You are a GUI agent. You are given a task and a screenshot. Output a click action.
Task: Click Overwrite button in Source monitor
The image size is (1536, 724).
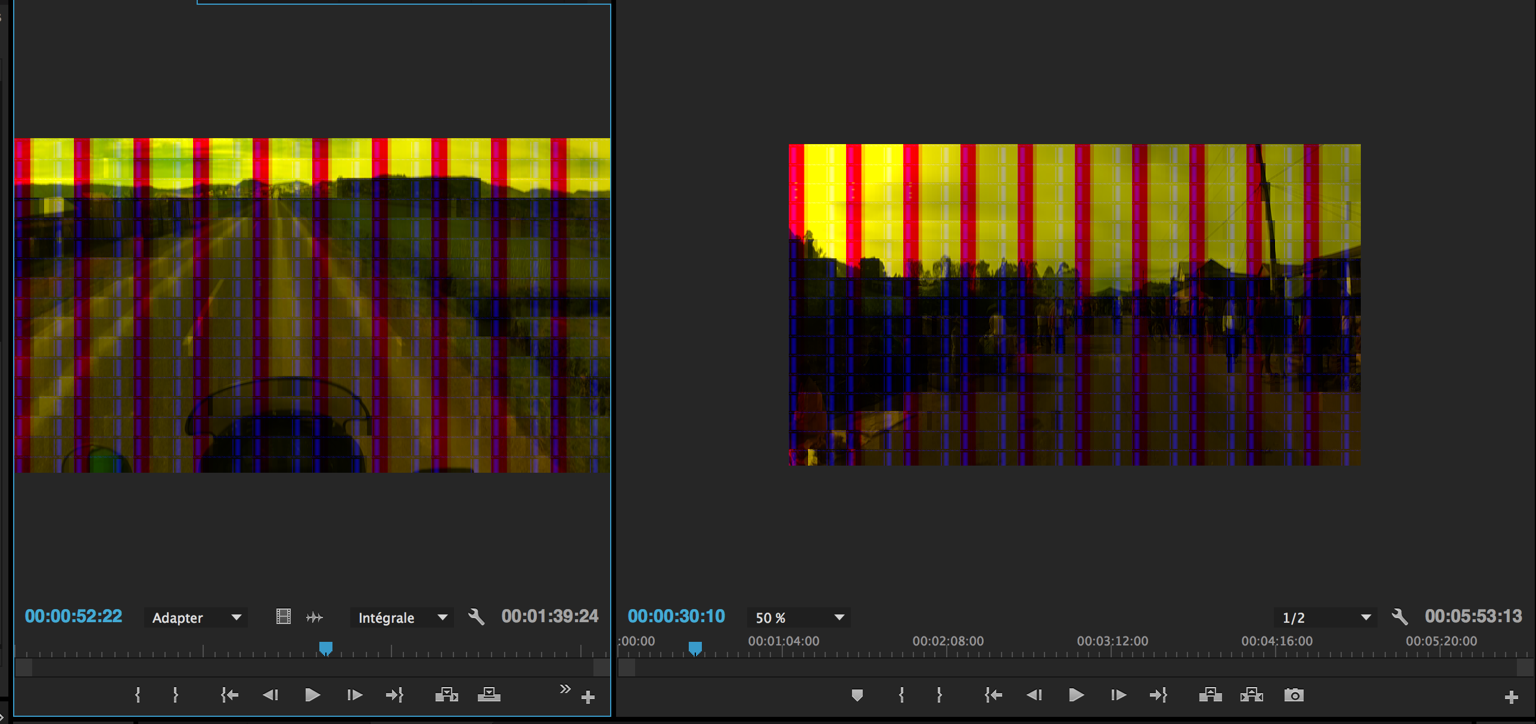[489, 695]
